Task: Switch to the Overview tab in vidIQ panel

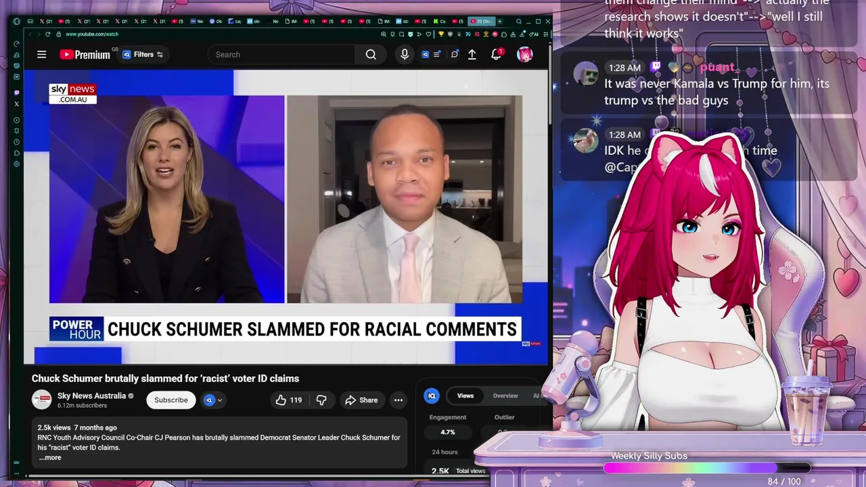Action: pos(505,396)
